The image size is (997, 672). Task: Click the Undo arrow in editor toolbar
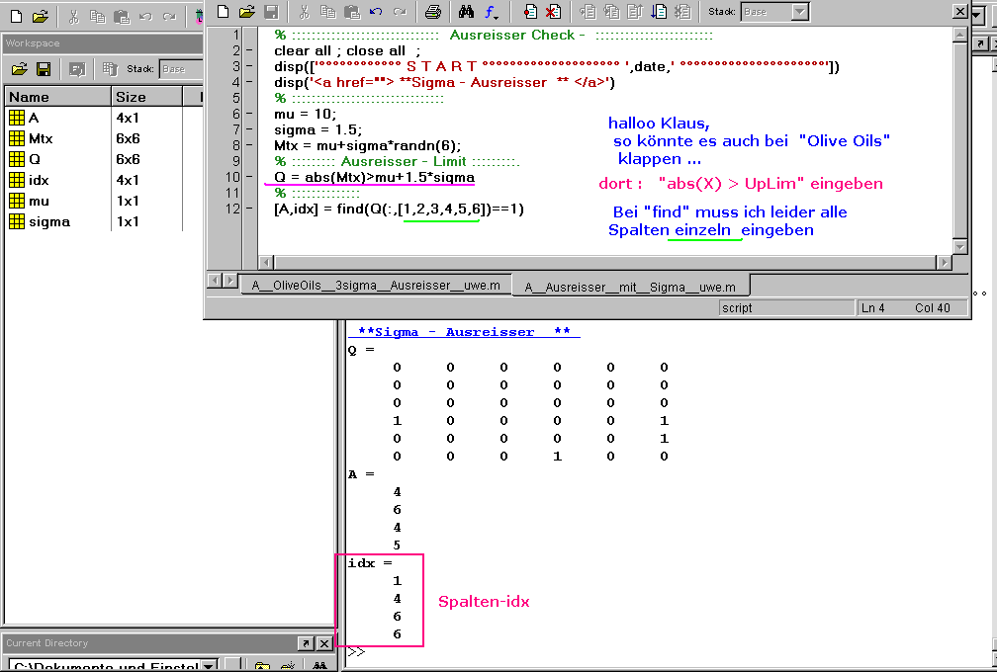point(376,12)
